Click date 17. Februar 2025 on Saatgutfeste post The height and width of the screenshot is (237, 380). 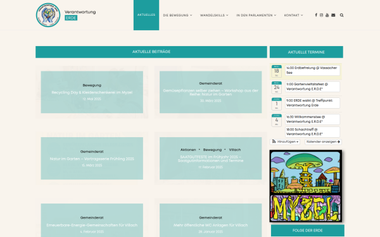point(211,167)
